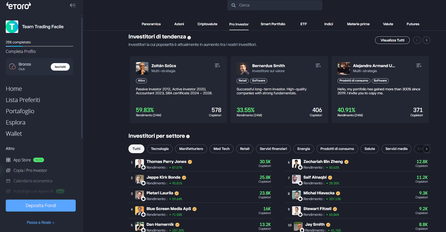446x232 pixels.
Task: Open Lista Preferiti
Action: pyautogui.click(x=23, y=100)
